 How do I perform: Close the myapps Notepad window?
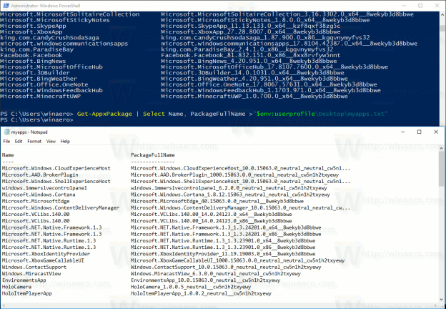(436, 132)
